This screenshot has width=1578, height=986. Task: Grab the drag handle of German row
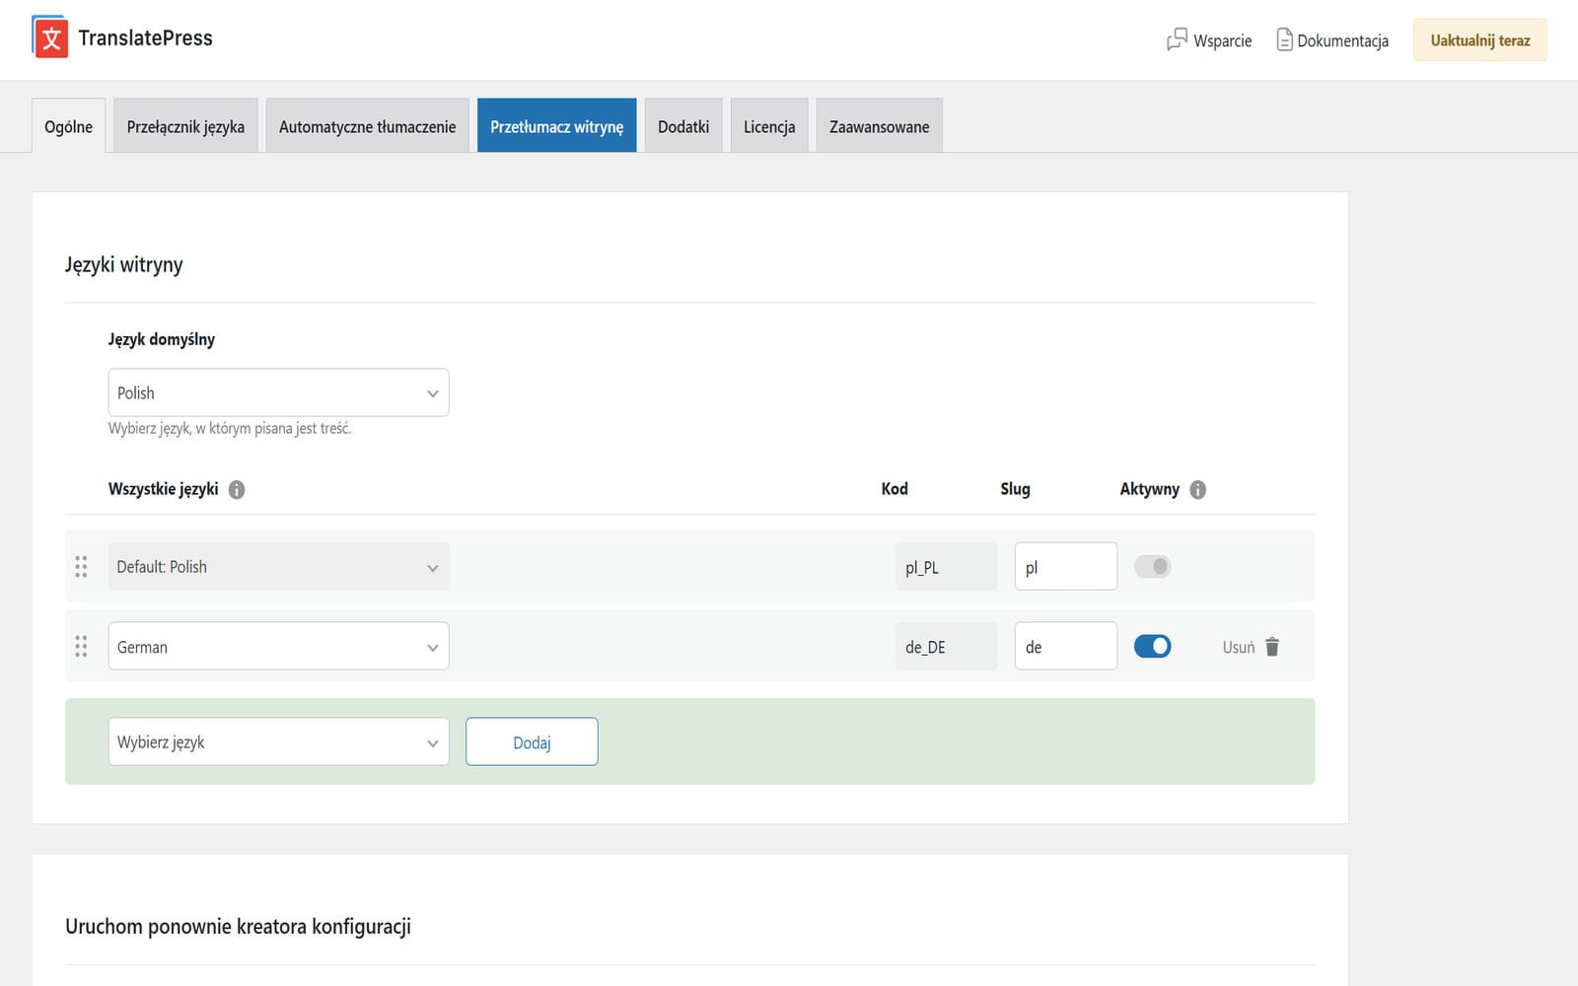[x=81, y=646]
